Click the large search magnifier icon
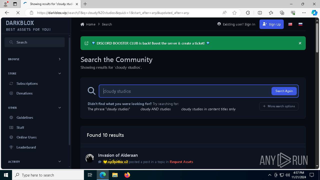 [91, 91]
